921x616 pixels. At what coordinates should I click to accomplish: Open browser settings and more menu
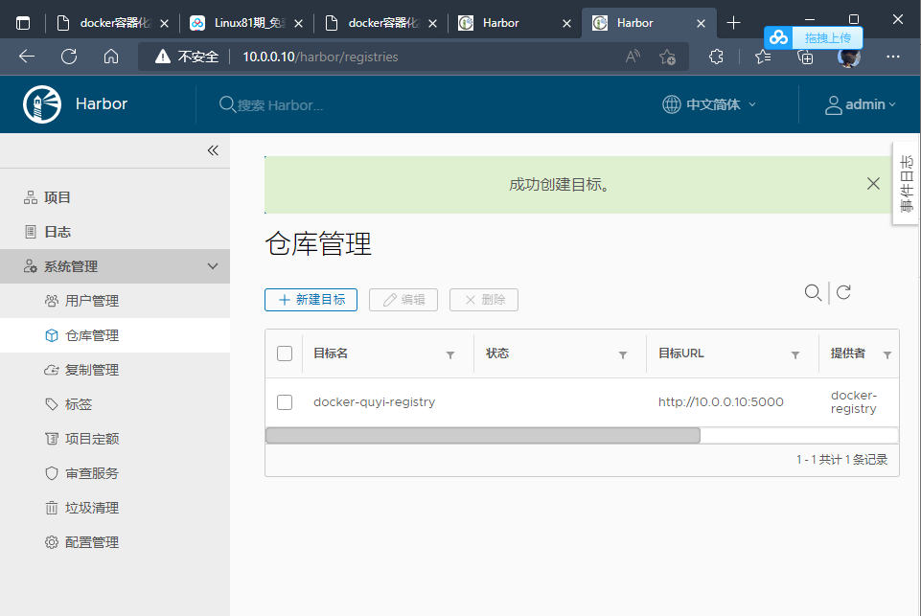[x=893, y=57]
